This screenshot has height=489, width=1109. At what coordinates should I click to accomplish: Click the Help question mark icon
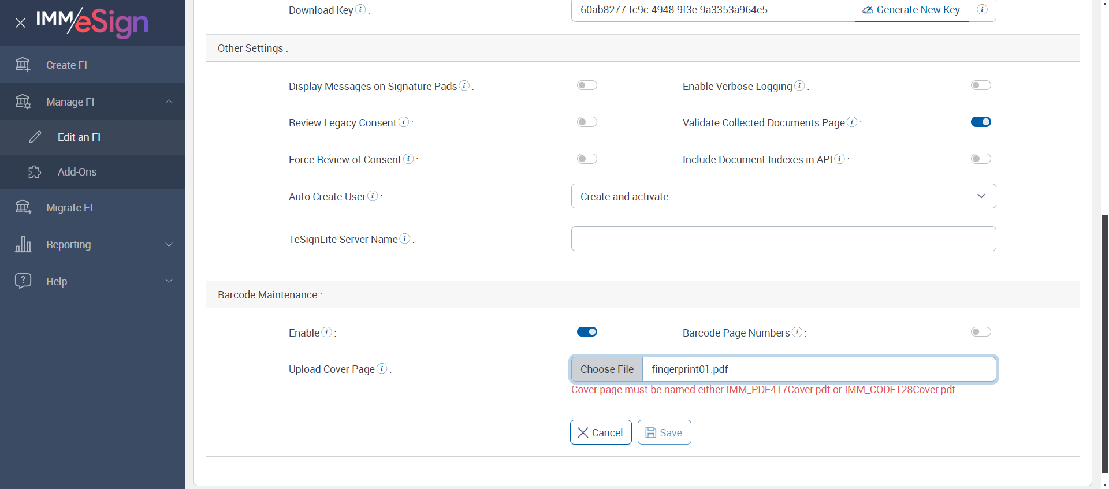(x=23, y=281)
